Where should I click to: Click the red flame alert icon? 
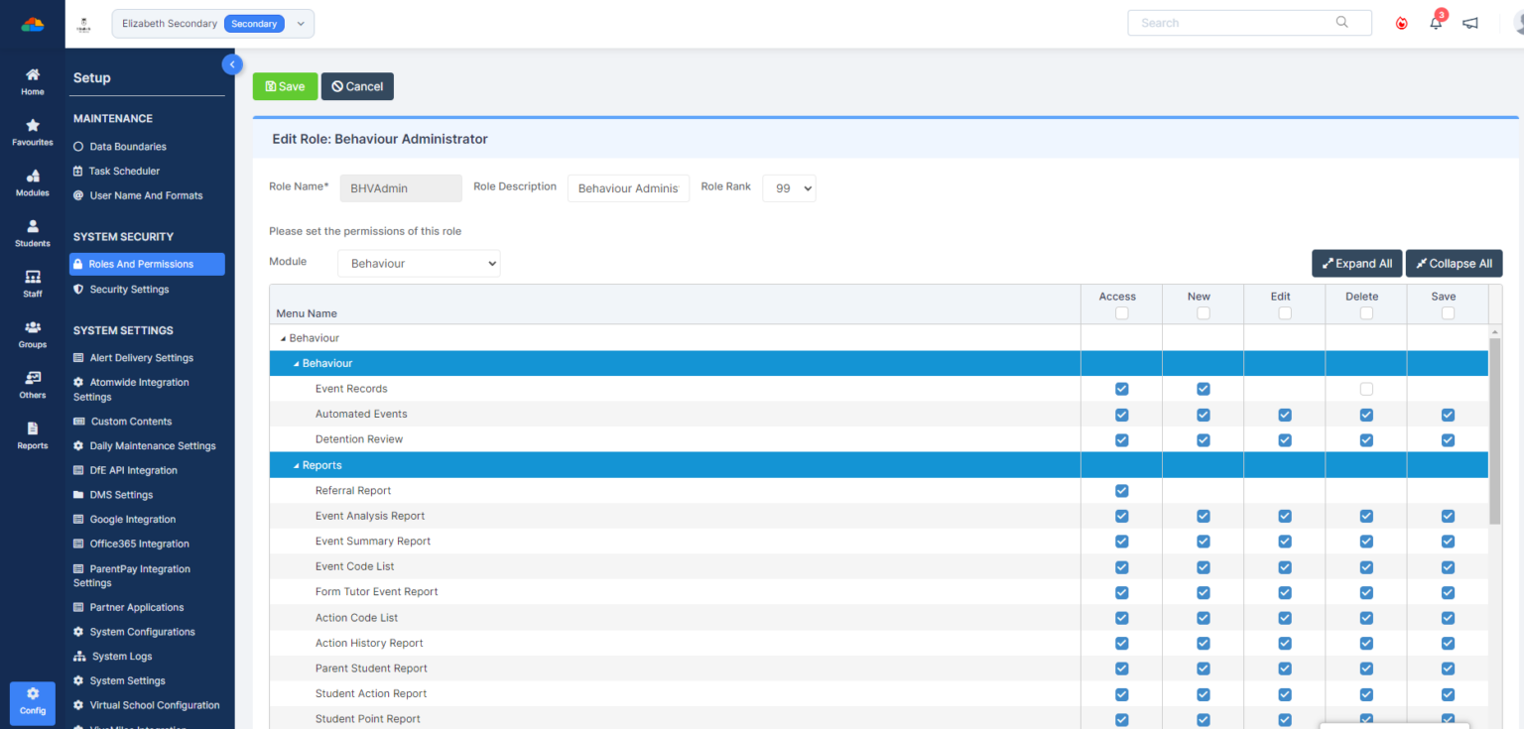point(1401,22)
